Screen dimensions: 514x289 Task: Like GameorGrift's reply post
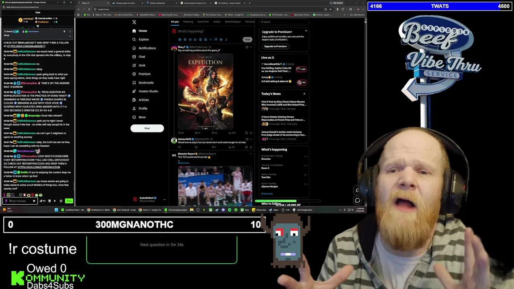click(214, 147)
